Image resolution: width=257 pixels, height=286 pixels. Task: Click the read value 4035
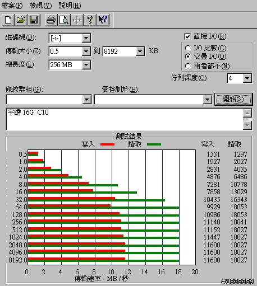click(x=240, y=170)
